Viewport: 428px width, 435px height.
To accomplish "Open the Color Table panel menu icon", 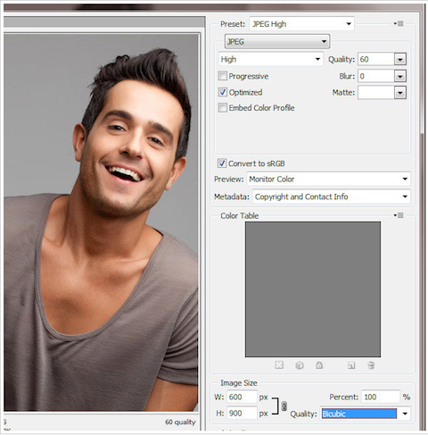I will 399,215.
